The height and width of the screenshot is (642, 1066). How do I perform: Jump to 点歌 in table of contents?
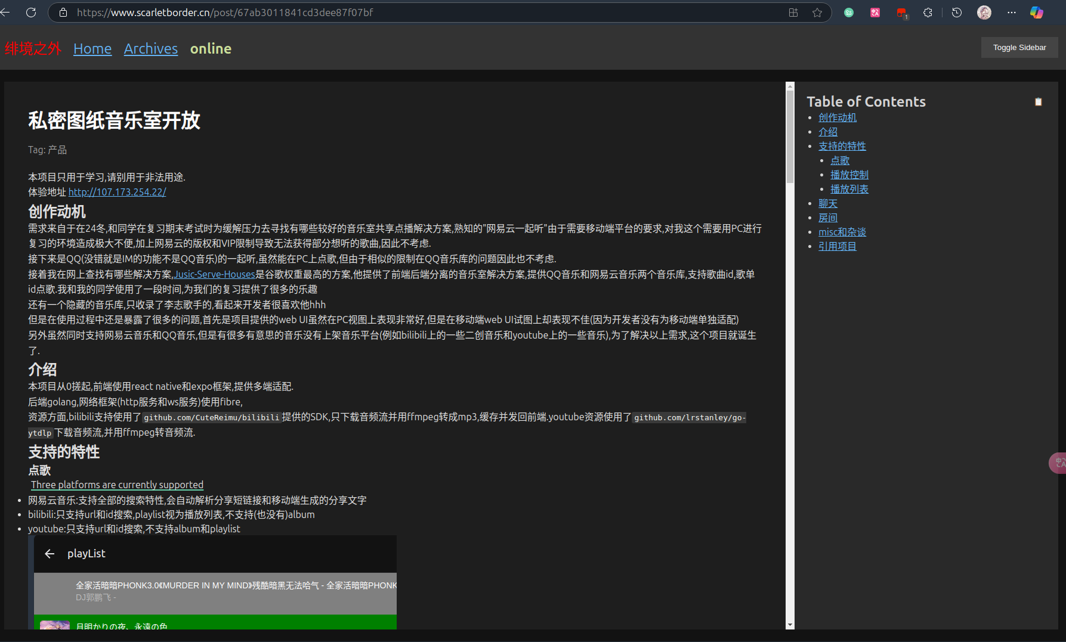coord(840,161)
